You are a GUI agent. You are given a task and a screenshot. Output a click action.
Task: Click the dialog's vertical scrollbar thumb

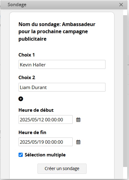(125, 91)
